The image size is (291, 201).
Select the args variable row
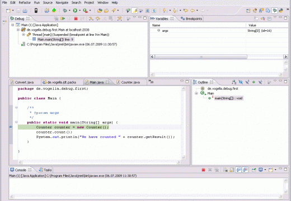point(219,31)
